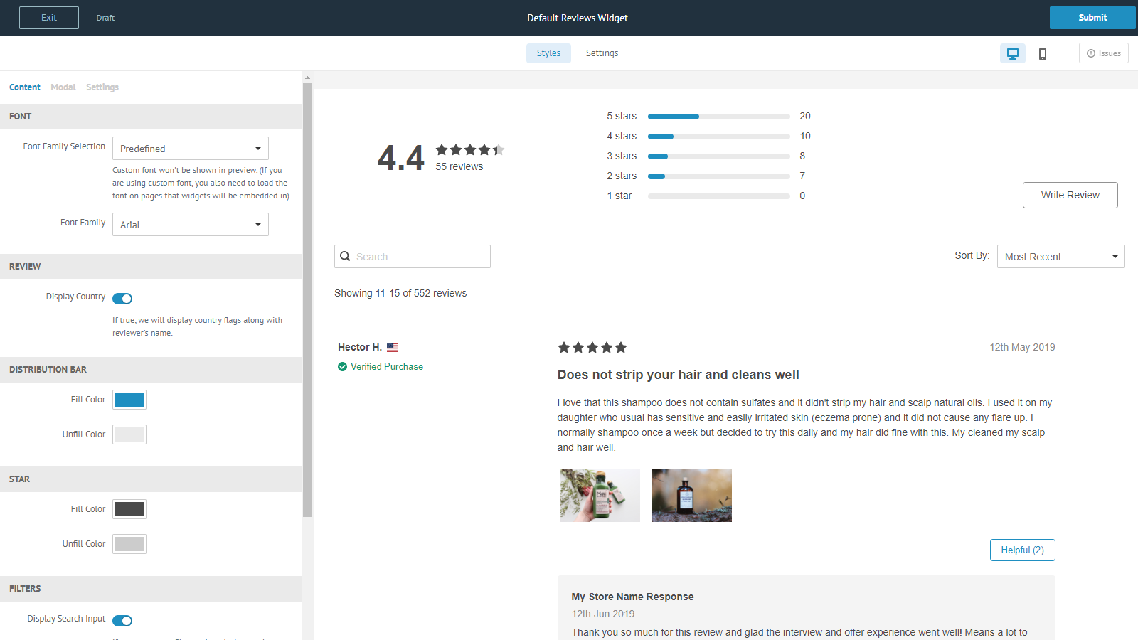Open the Issues indicator
The height and width of the screenshot is (640, 1138).
1103,53
